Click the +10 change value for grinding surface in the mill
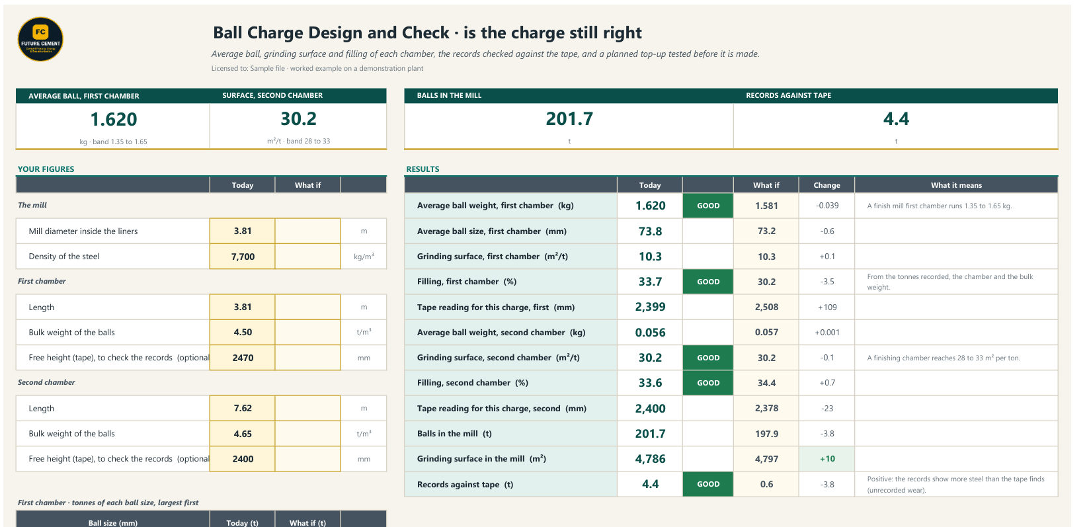This screenshot has height=527, width=1089. tap(827, 459)
